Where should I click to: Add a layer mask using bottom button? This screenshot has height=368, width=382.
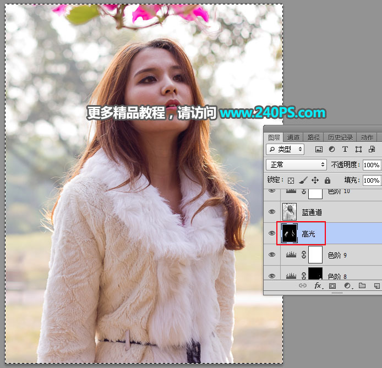[332, 286]
